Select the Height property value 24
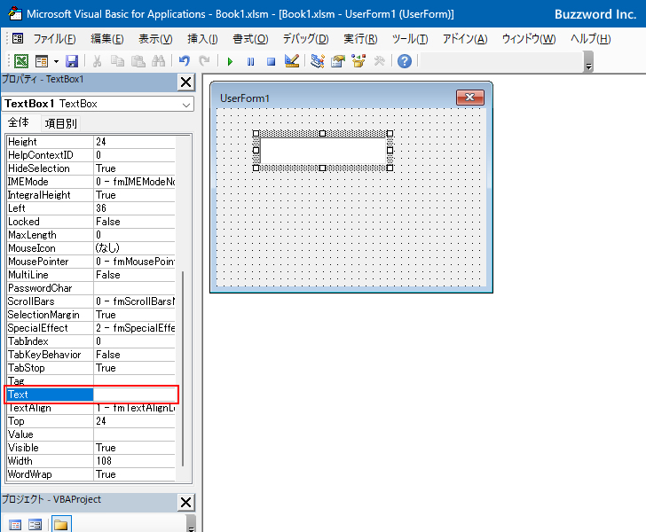646x532 pixels. click(134, 142)
